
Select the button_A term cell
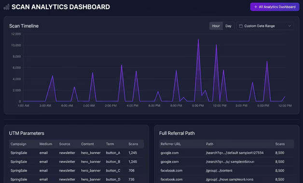(113, 153)
